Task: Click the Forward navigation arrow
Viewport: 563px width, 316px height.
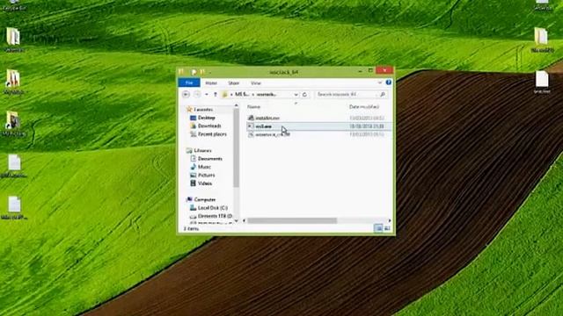Action: [x=197, y=94]
